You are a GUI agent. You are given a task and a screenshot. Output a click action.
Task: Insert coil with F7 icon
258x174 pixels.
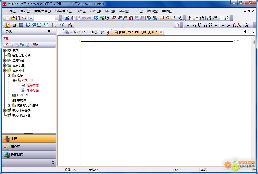point(211,25)
